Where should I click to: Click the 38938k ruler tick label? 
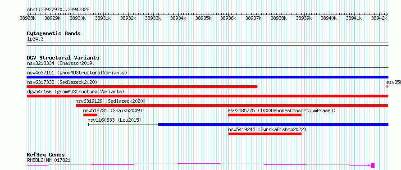(278, 18)
